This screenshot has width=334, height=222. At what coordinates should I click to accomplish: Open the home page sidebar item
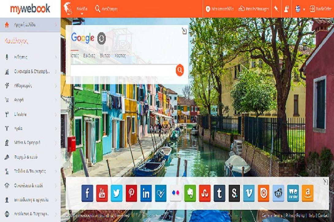coord(30,25)
